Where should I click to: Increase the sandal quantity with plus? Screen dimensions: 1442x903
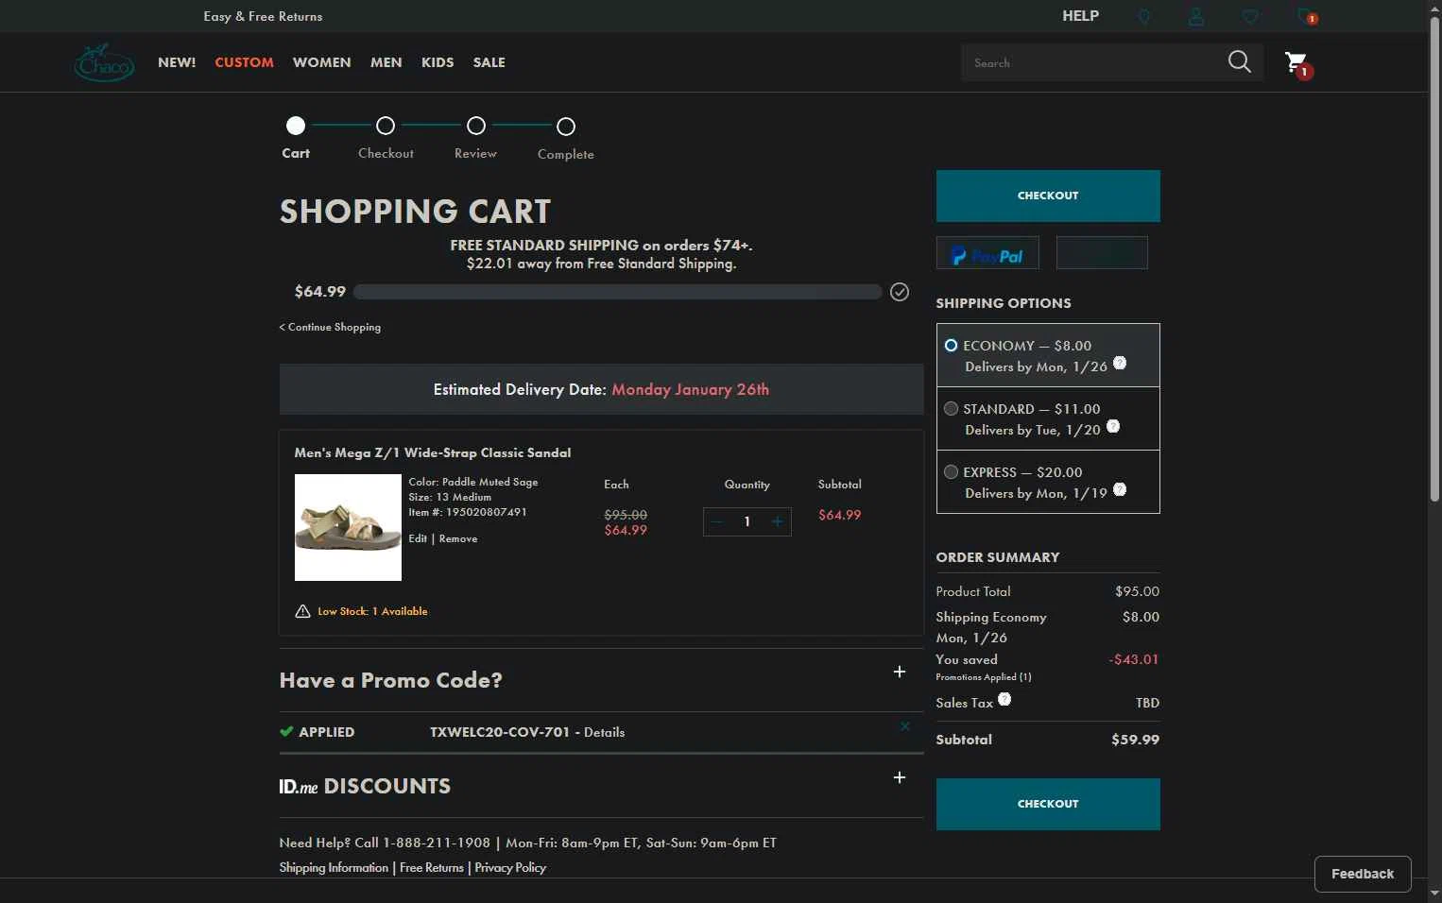pos(777,521)
